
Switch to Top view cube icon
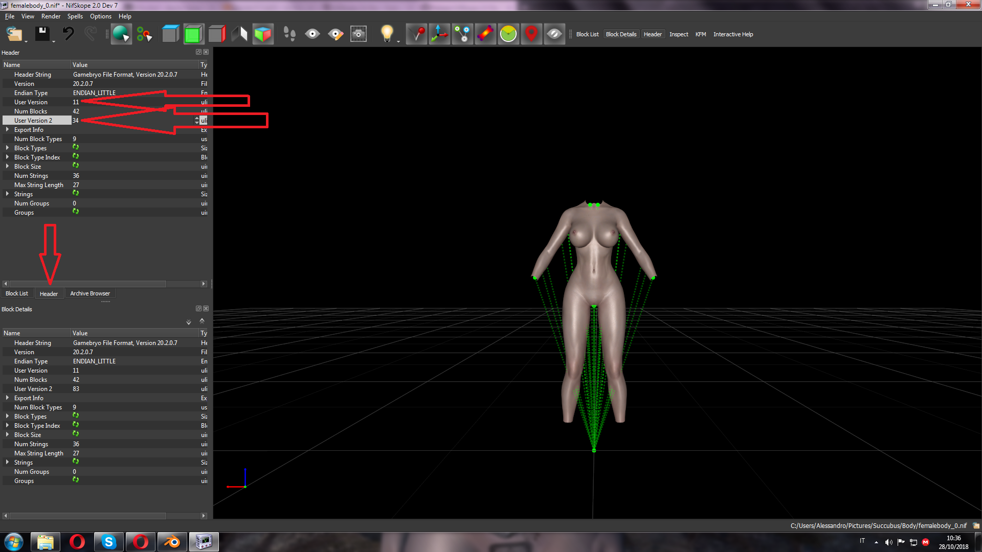point(170,34)
